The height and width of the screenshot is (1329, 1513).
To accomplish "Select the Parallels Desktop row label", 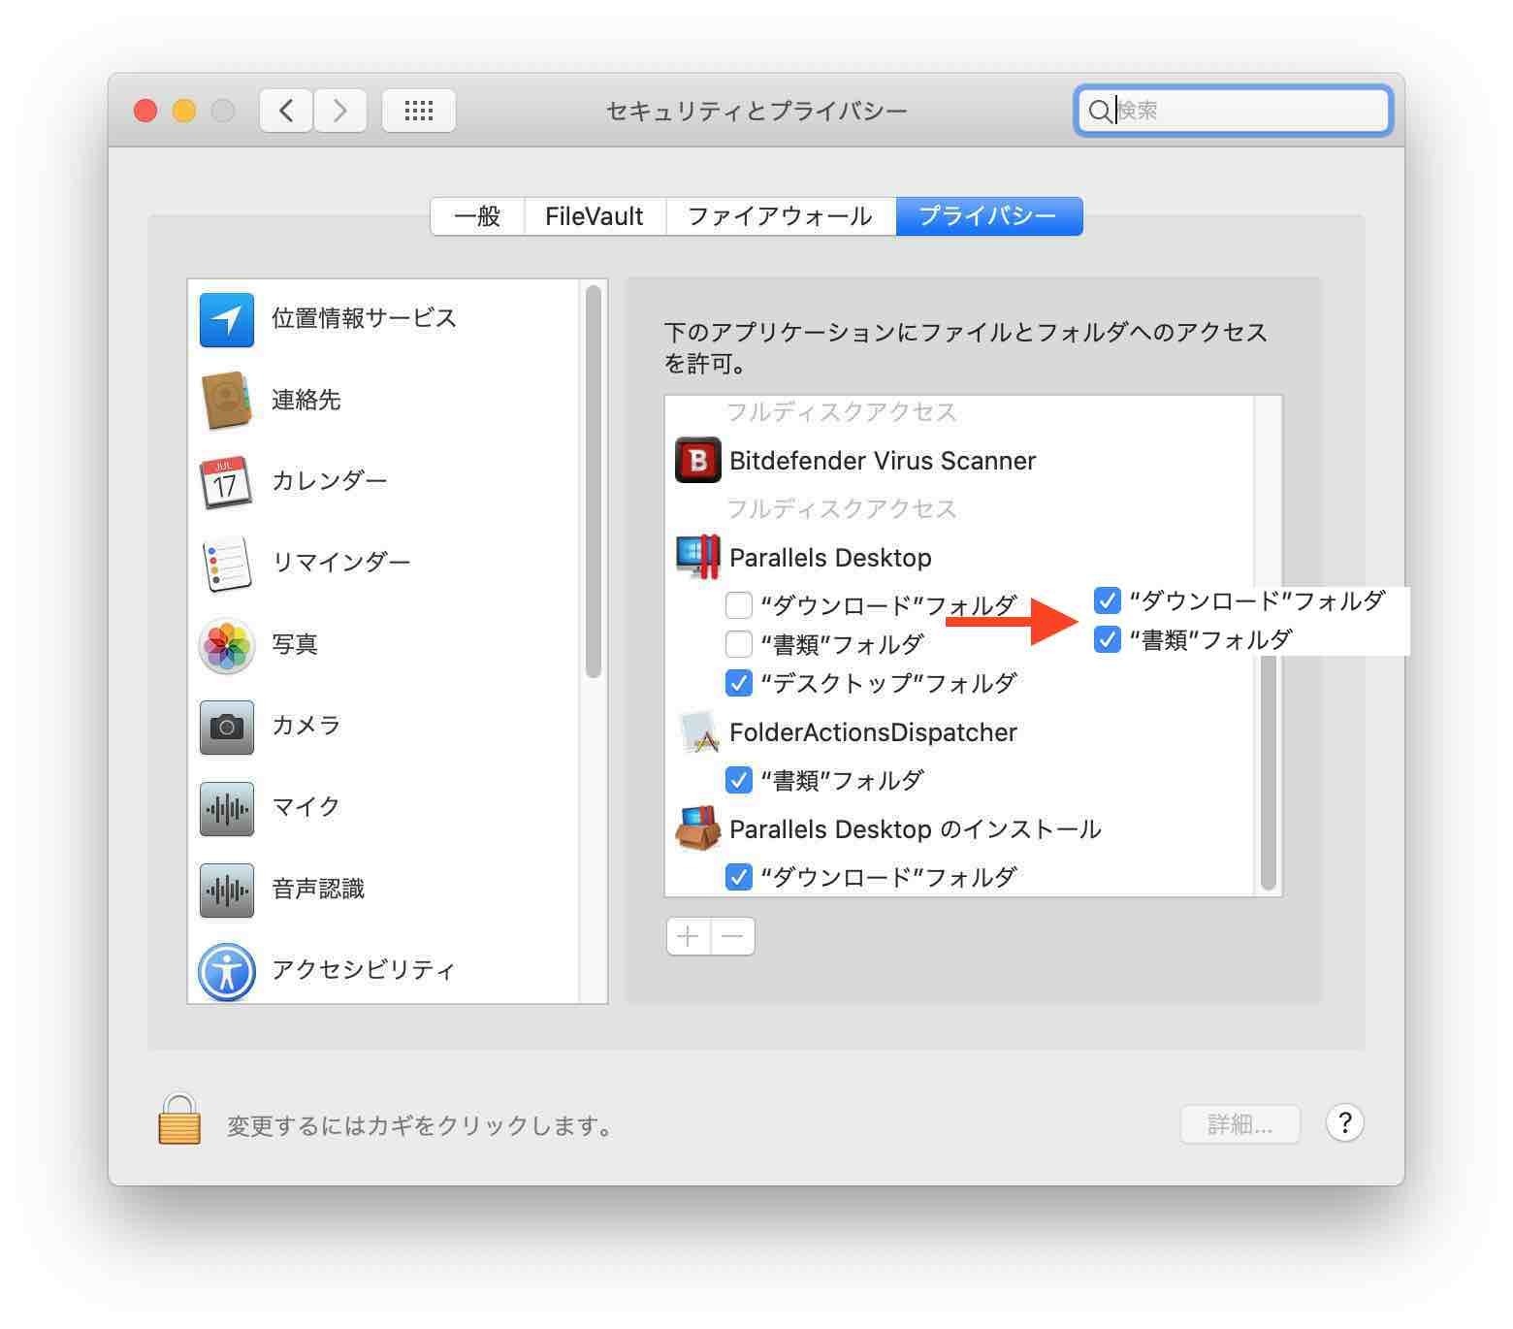I will 830,558.
